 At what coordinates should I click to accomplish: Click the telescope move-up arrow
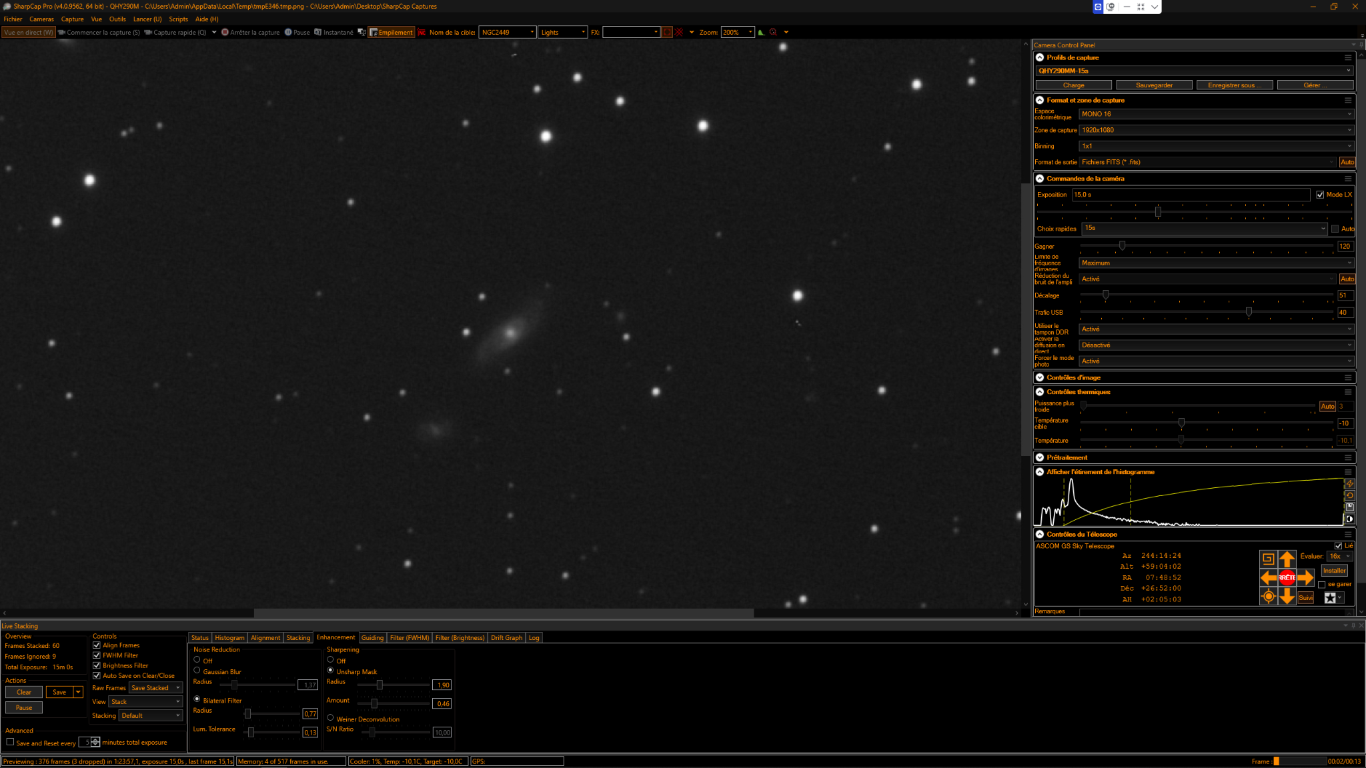(x=1287, y=559)
